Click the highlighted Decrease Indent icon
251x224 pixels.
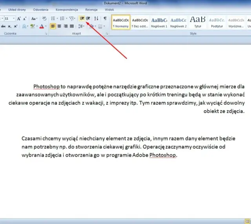[x=82, y=18]
